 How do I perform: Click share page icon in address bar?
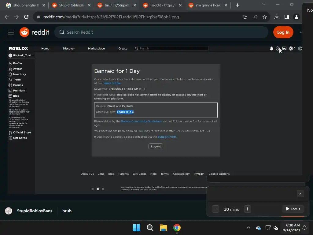(255, 17)
